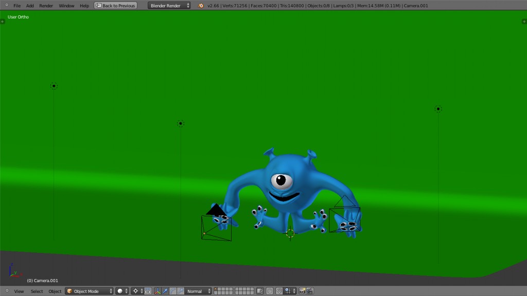
Task: Toggle manipulate center points button
Action: tap(148, 291)
